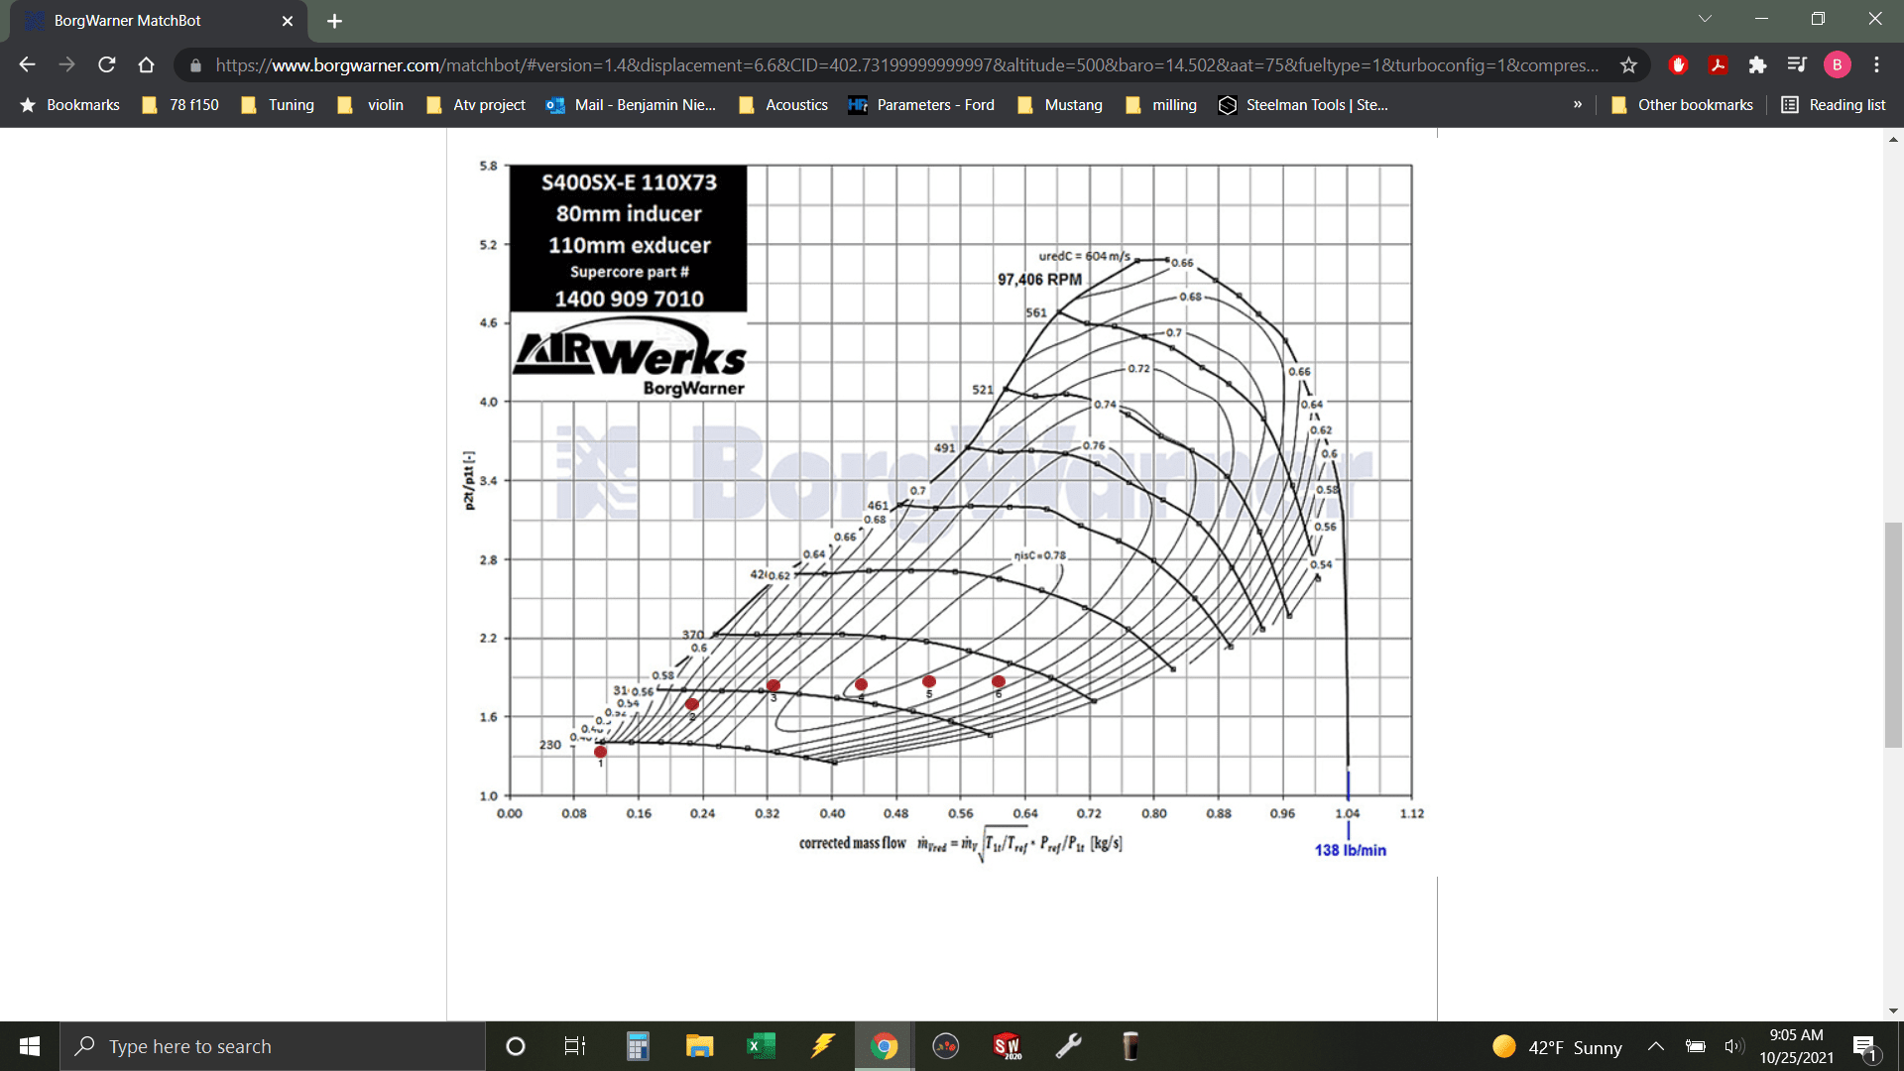1904x1071 pixels.
Task: View site security lock info
Action: [195, 65]
